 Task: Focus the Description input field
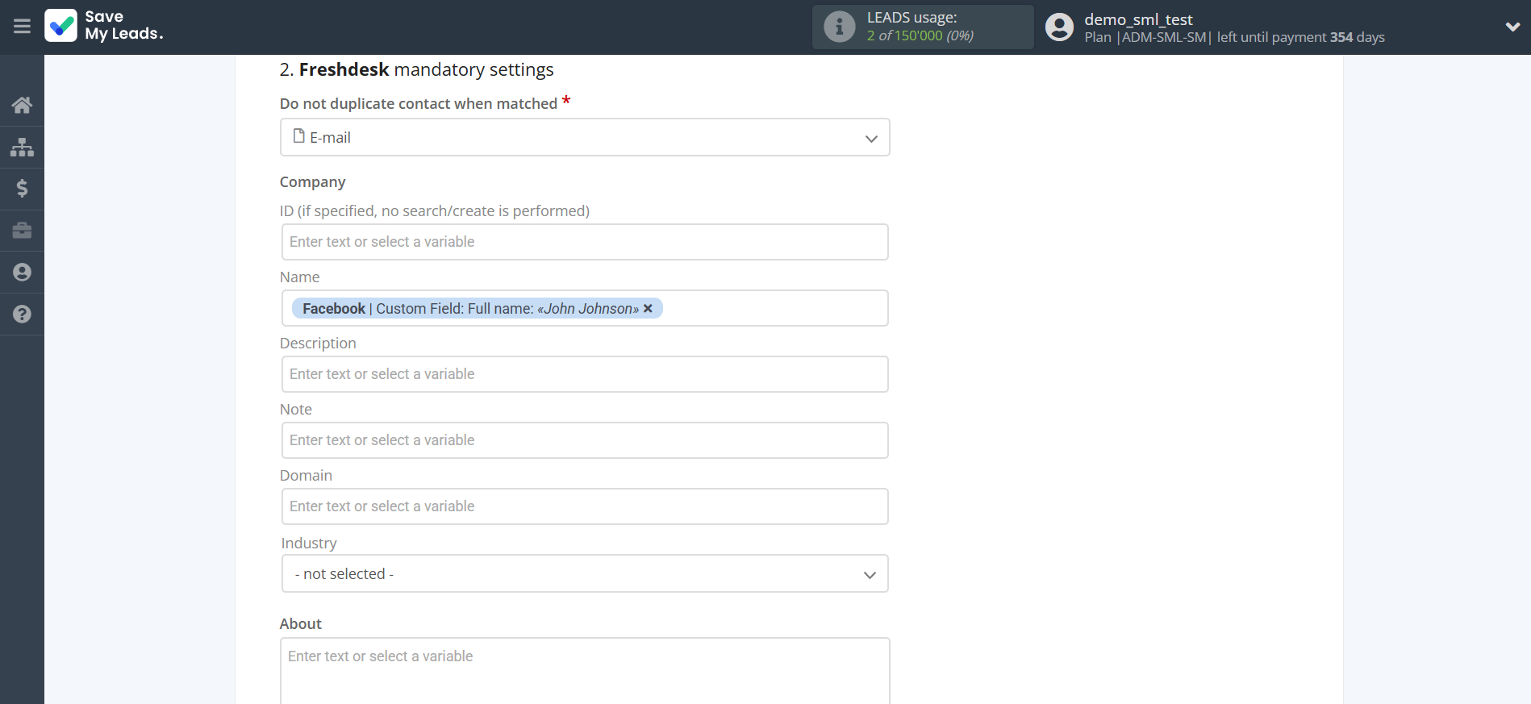click(x=584, y=374)
